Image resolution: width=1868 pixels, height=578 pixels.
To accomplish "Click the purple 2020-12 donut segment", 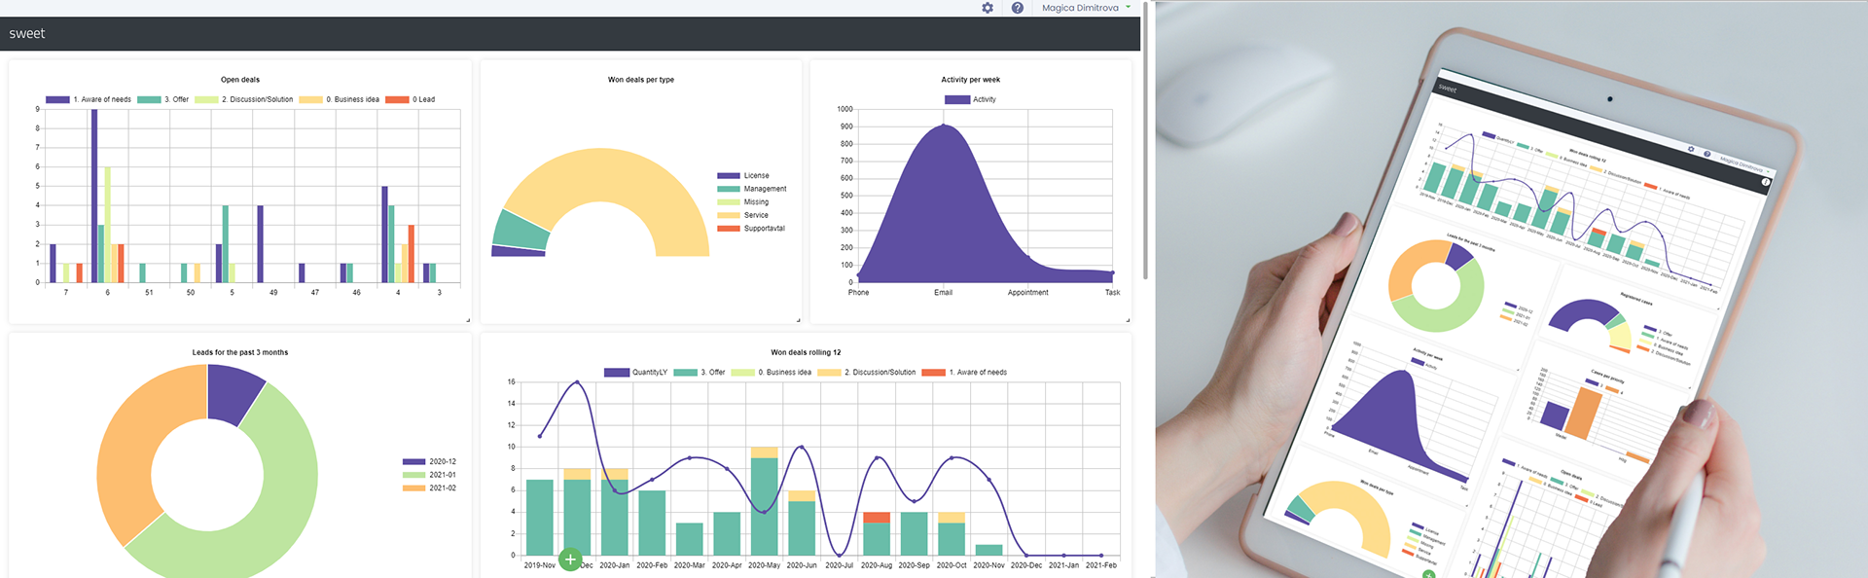I will click(233, 393).
